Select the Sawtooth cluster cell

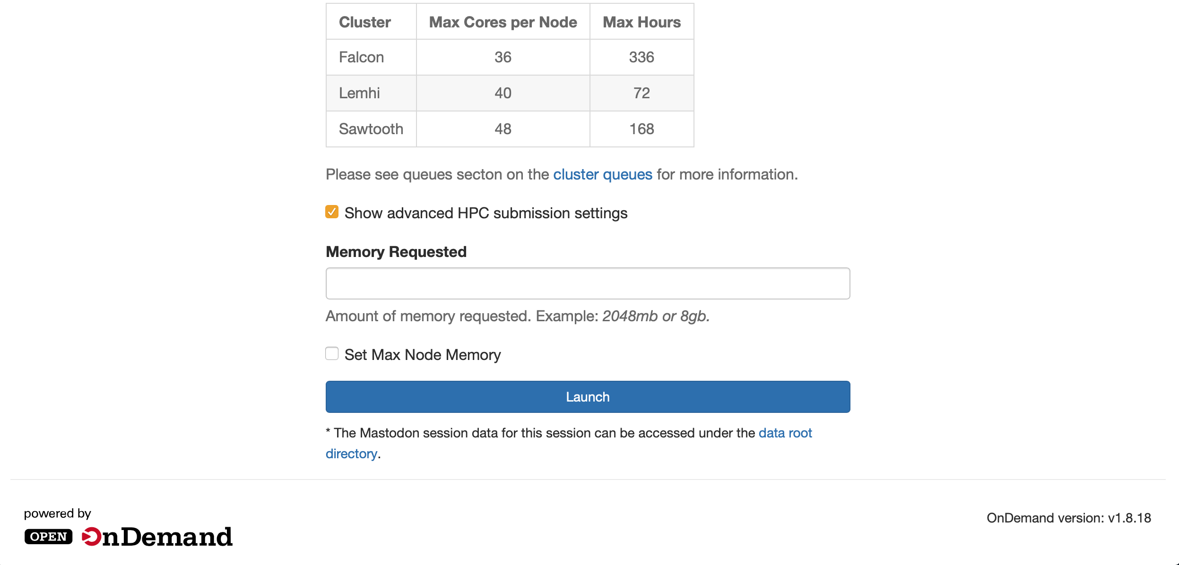pos(371,129)
